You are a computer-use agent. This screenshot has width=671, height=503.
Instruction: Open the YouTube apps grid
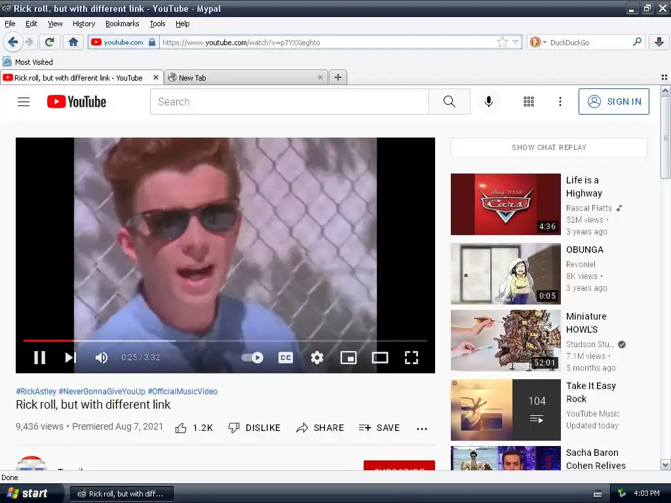point(529,102)
